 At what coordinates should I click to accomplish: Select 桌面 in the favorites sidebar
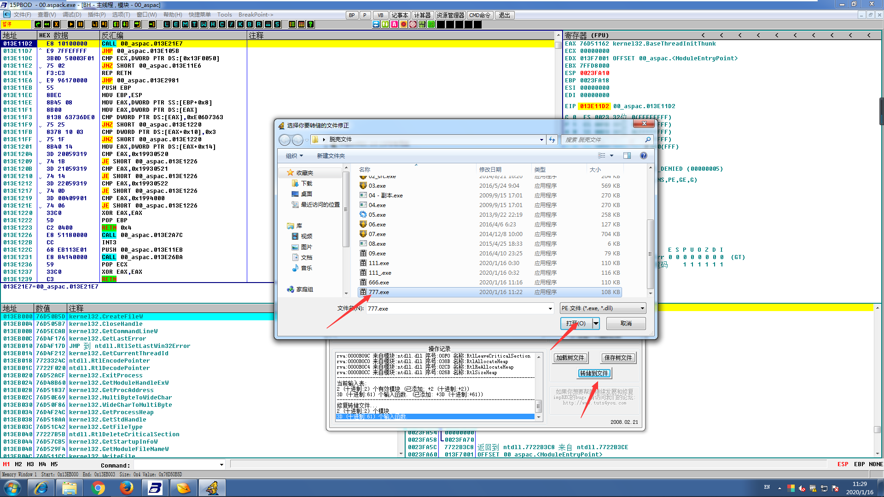pos(306,194)
